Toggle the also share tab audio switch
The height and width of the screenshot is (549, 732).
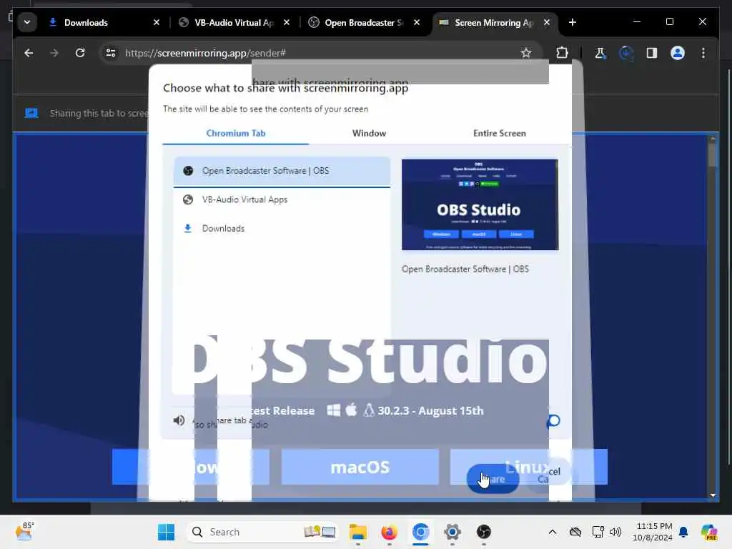tap(553, 421)
